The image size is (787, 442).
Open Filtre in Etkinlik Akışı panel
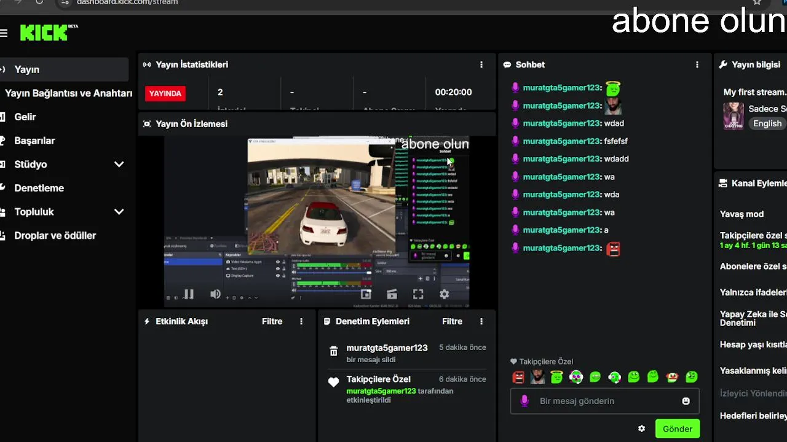[272, 321]
